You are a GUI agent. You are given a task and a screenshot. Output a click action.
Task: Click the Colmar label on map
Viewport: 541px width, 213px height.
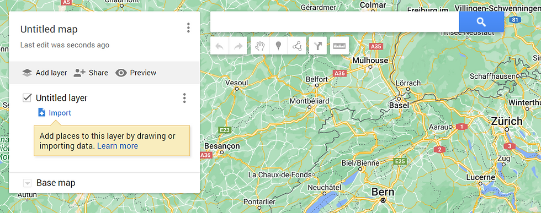point(373,5)
